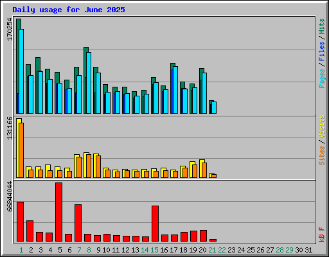Select green day 28 label on x-axis
329x257 pixels.
click(x=280, y=250)
